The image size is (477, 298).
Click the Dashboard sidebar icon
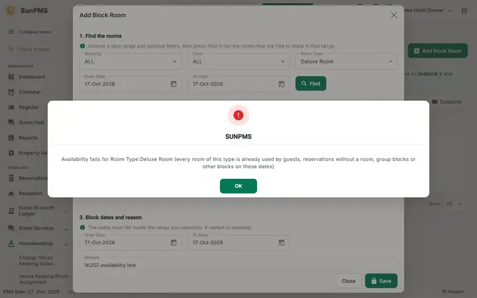[x=11, y=77]
